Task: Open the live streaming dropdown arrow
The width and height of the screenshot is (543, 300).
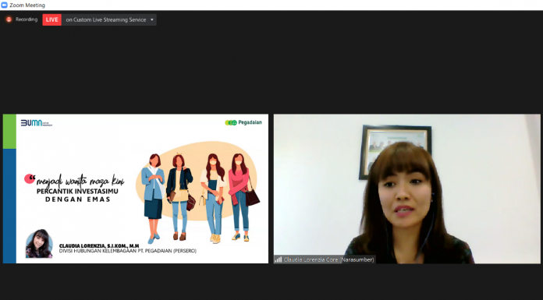Action: (x=151, y=19)
